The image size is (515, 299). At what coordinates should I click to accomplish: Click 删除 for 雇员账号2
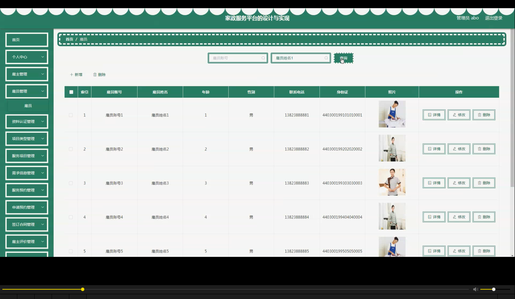click(x=484, y=149)
